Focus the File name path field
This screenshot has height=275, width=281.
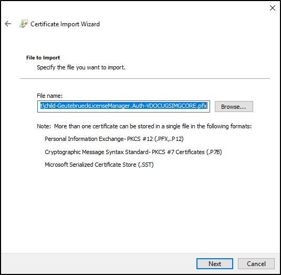123,106
